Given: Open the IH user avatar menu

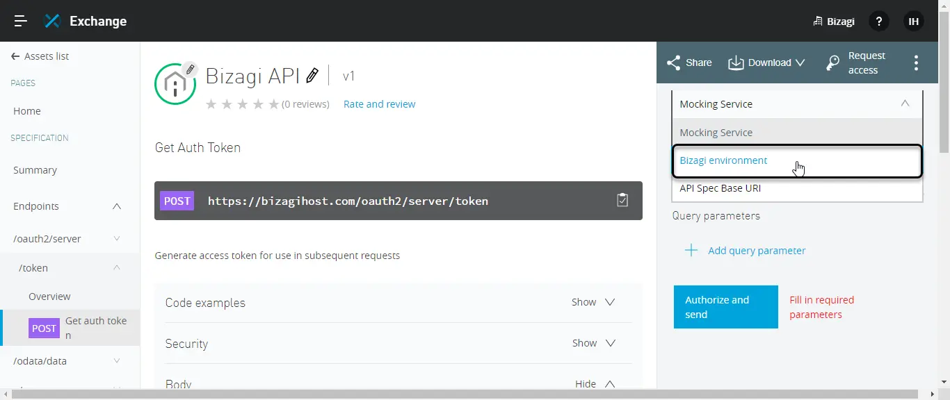Looking at the screenshot, I should tap(914, 22).
